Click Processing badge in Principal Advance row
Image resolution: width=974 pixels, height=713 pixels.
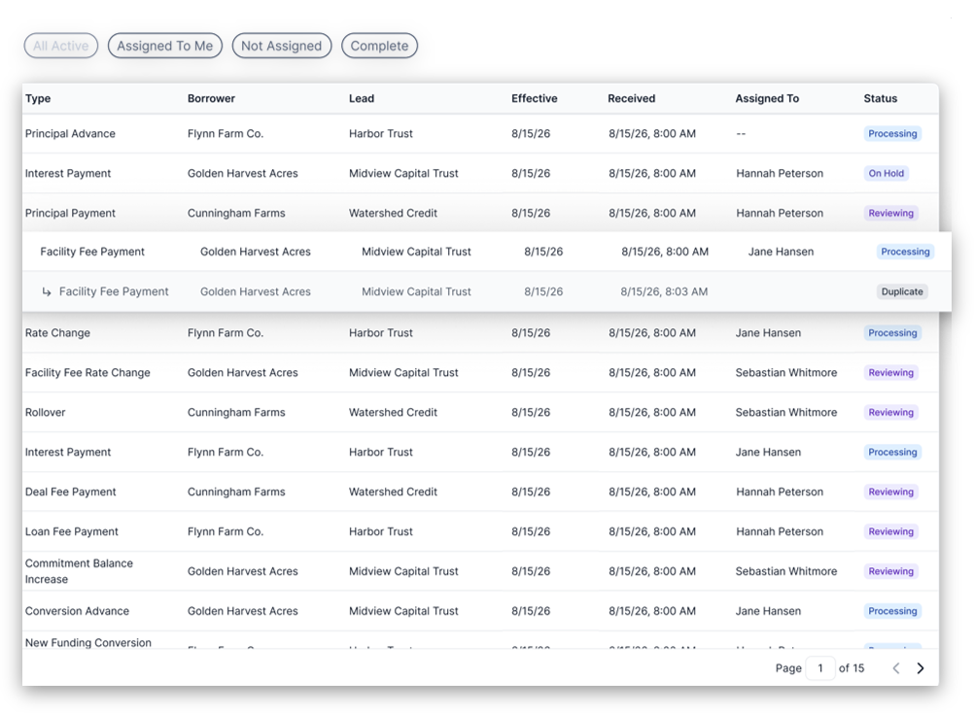(x=892, y=134)
